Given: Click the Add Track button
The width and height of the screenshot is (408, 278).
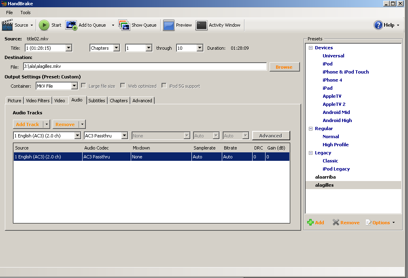Looking at the screenshot, I should 28,124.
